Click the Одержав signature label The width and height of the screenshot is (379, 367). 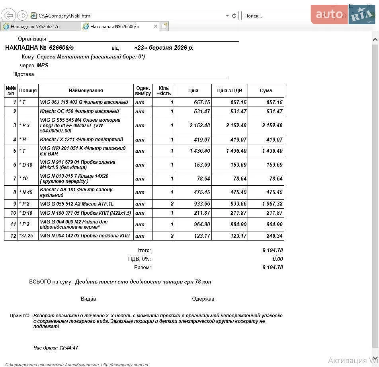pos(203,299)
